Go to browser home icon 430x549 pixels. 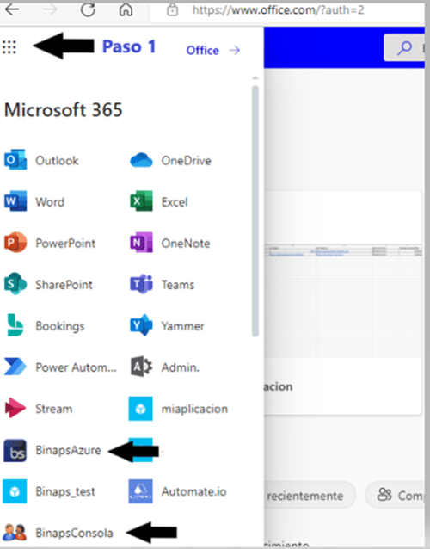click(126, 9)
